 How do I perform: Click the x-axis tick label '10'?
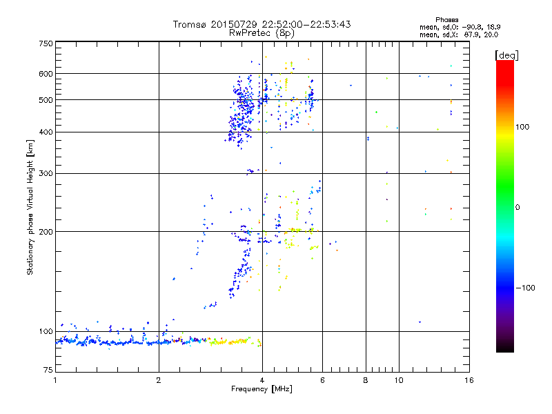[399, 380]
